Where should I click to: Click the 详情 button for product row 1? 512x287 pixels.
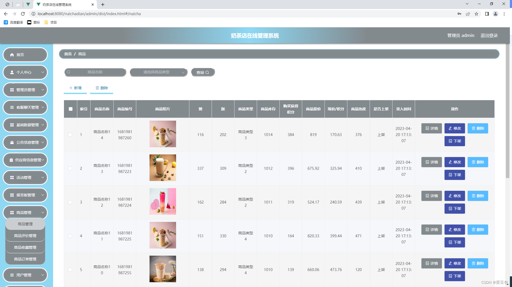pyautogui.click(x=432, y=128)
